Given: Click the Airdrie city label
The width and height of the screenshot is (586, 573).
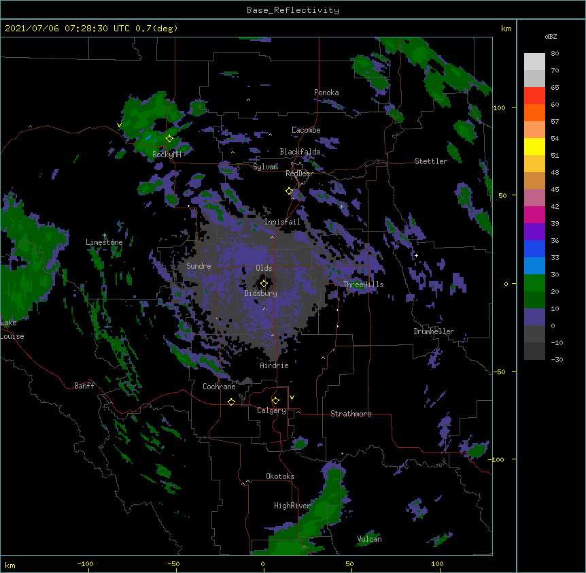Looking at the screenshot, I should click(275, 365).
